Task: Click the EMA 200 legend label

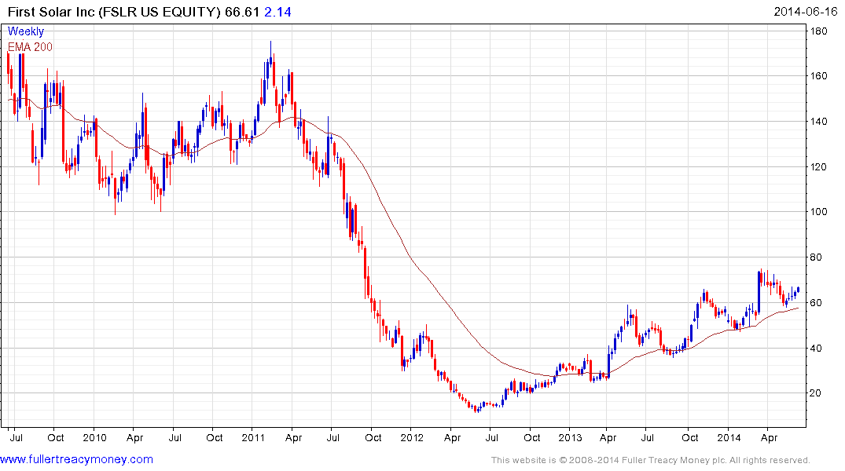Action: [x=30, y=47]
